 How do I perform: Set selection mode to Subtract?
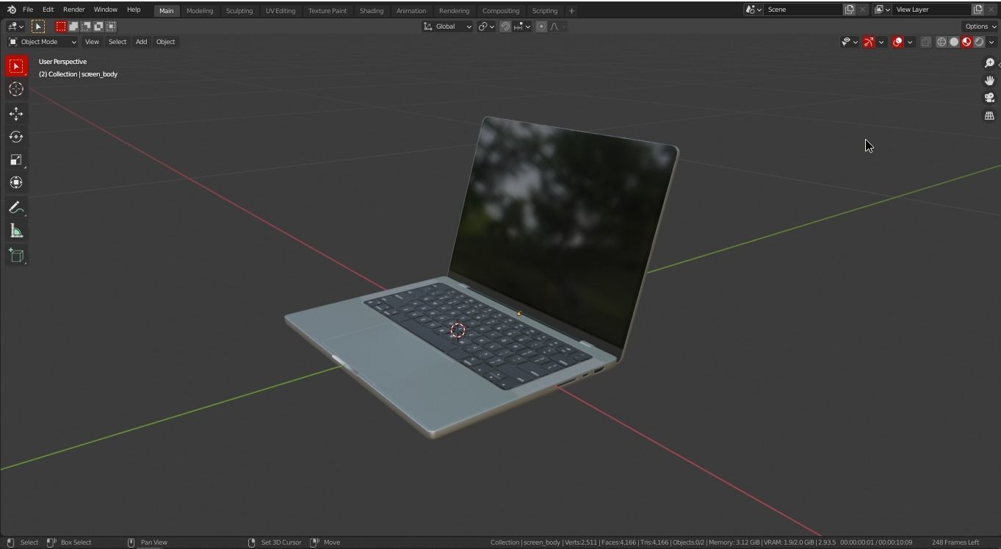tap(86, 26)
